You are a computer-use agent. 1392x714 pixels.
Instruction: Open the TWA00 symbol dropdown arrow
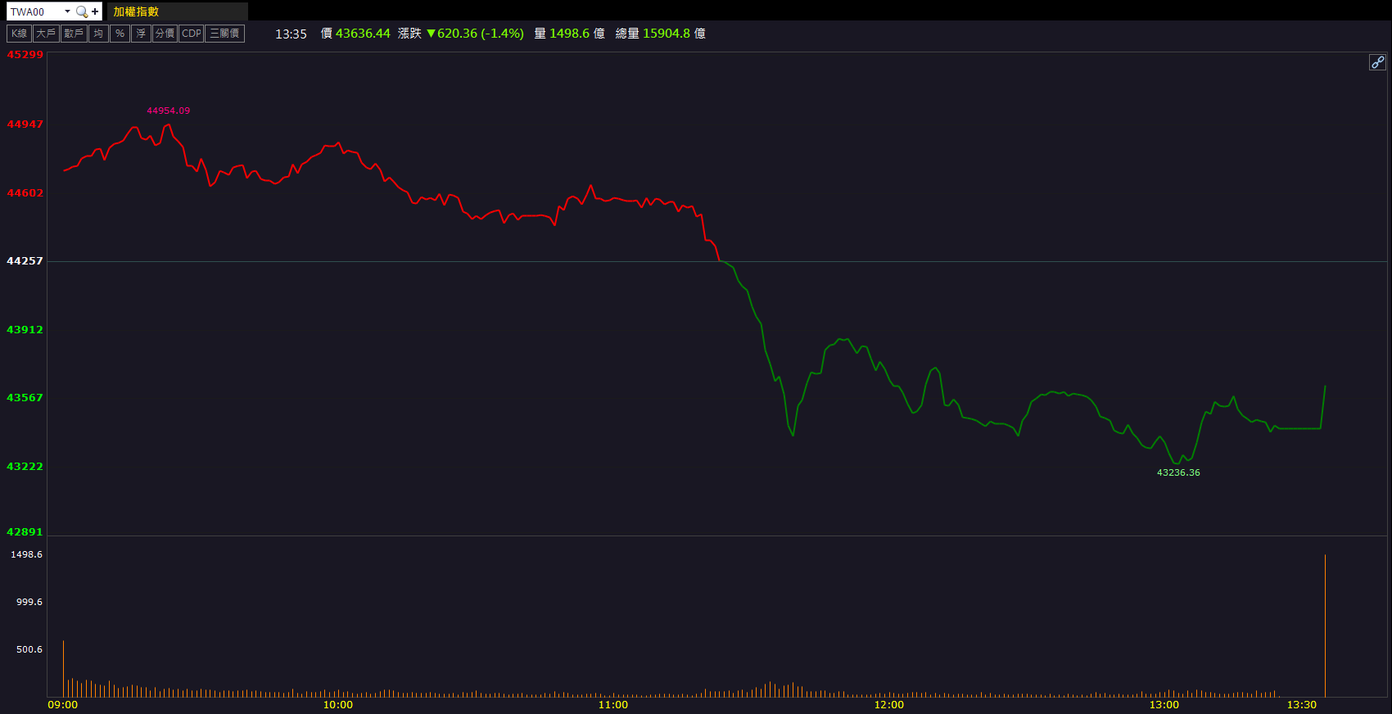67,11
